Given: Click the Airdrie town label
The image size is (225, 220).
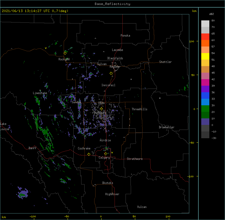Looking at the screenshot, I should (105, 140).
